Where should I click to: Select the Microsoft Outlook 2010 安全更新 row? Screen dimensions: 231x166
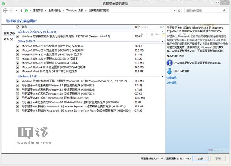(54, 67)
